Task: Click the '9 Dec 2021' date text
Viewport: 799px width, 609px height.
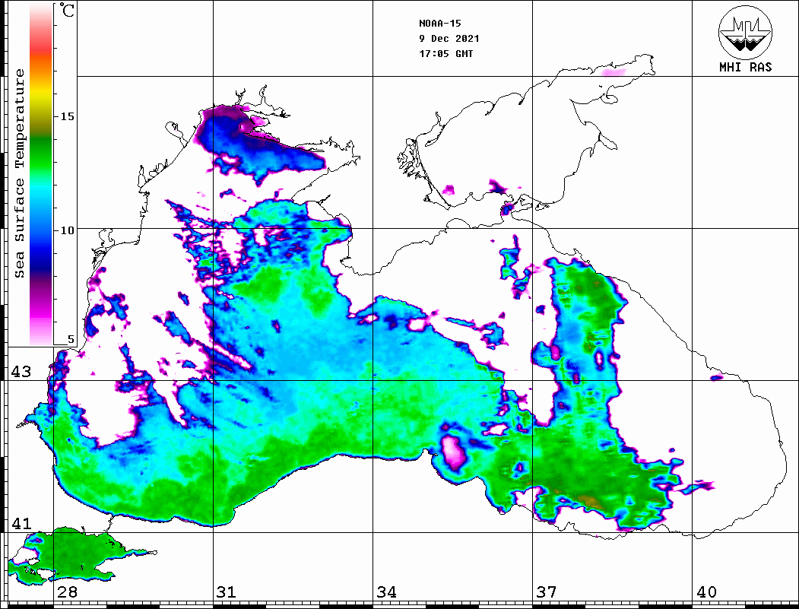Action: (449, 39)
